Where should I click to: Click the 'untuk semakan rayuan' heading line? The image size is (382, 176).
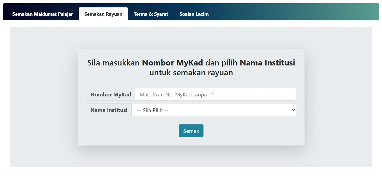(x=191, y=73)
